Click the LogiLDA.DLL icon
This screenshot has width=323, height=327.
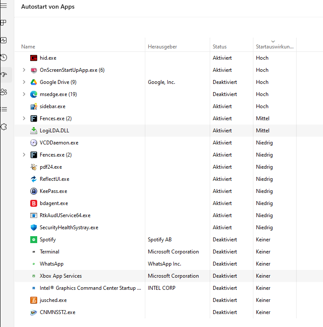tap(34, 131)
